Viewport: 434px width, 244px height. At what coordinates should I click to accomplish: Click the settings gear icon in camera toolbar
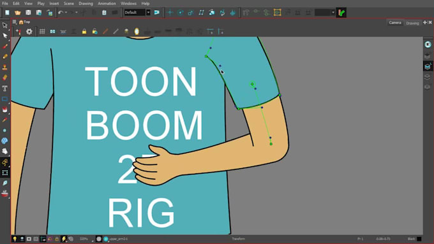pos(29,31)
